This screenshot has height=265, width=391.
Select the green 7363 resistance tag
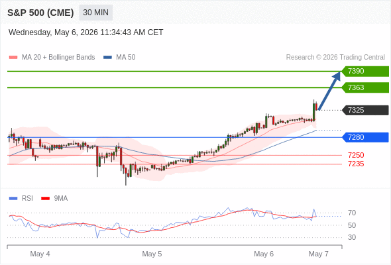365,87
